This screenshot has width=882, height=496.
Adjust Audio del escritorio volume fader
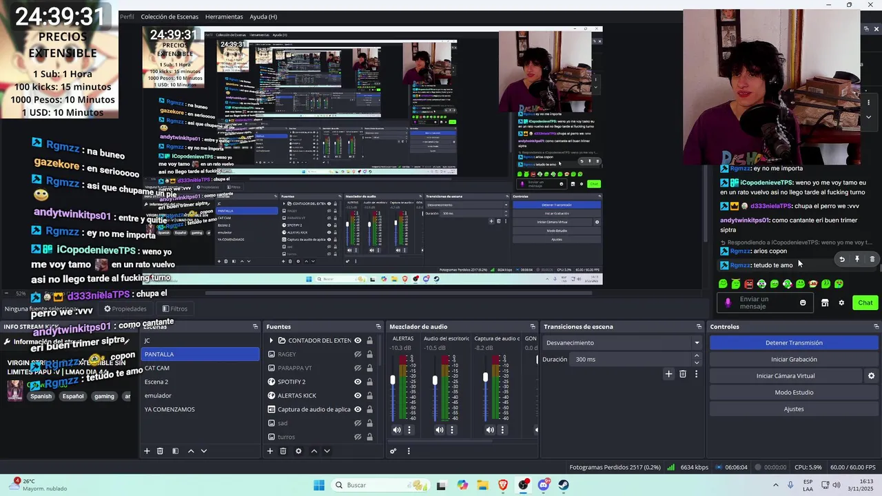(435, 380)
